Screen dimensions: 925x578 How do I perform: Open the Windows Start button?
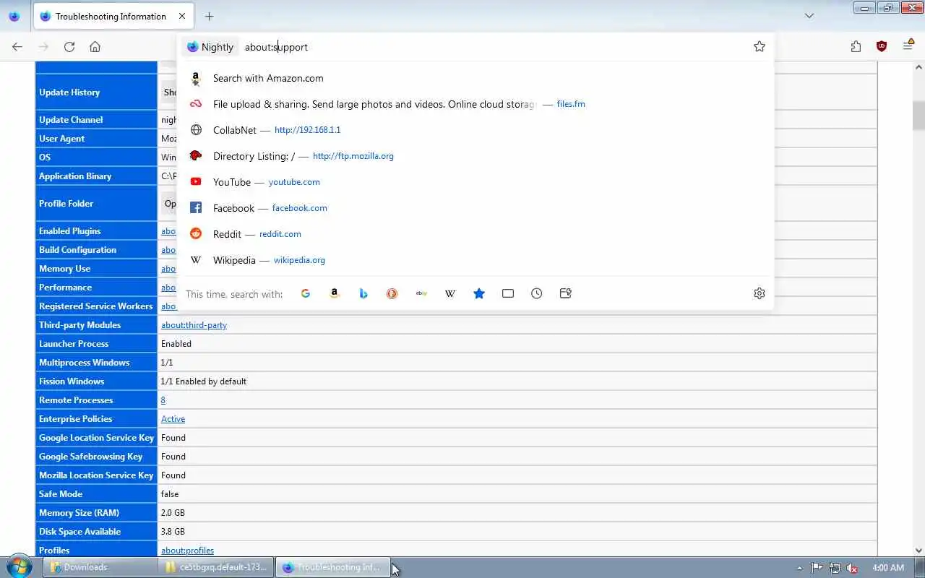(19, 567)
